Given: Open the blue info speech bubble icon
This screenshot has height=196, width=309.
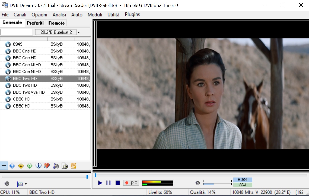Looking at the screenshot, I should tap(39, 166).
